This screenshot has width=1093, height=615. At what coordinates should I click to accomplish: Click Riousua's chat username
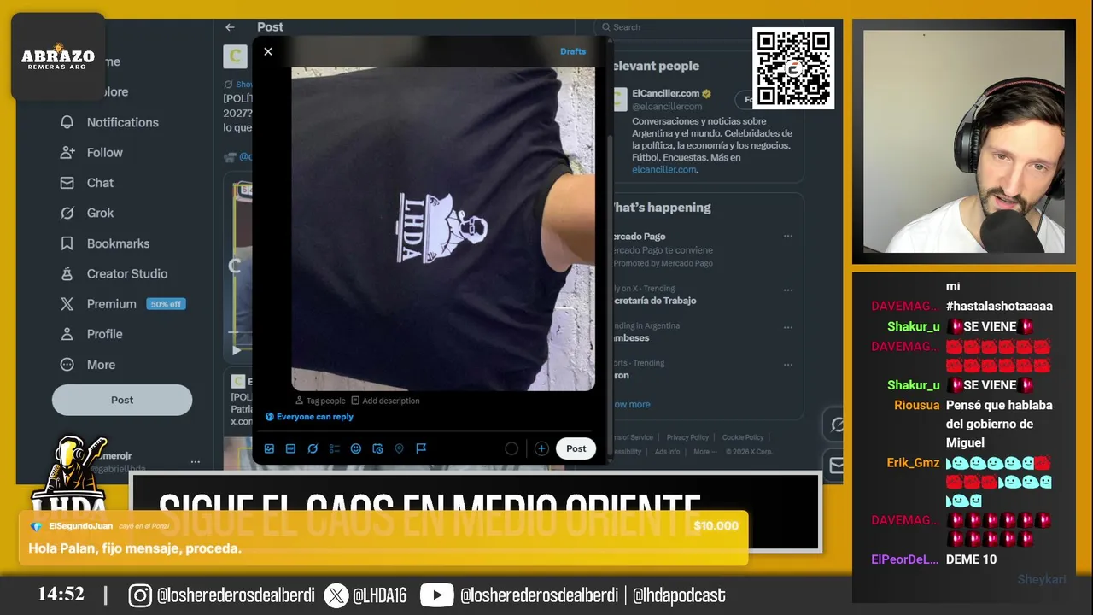pyautogui.click(x=916, y=405)
